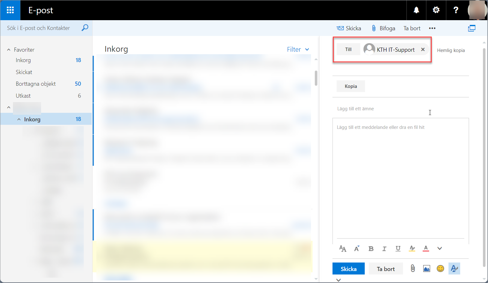
Task: Click the message list scrollbar
Action: click(x=316, y=78)
